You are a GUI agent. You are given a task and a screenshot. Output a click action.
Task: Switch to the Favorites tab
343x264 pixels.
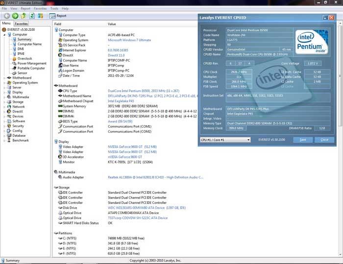click(21, 23)
